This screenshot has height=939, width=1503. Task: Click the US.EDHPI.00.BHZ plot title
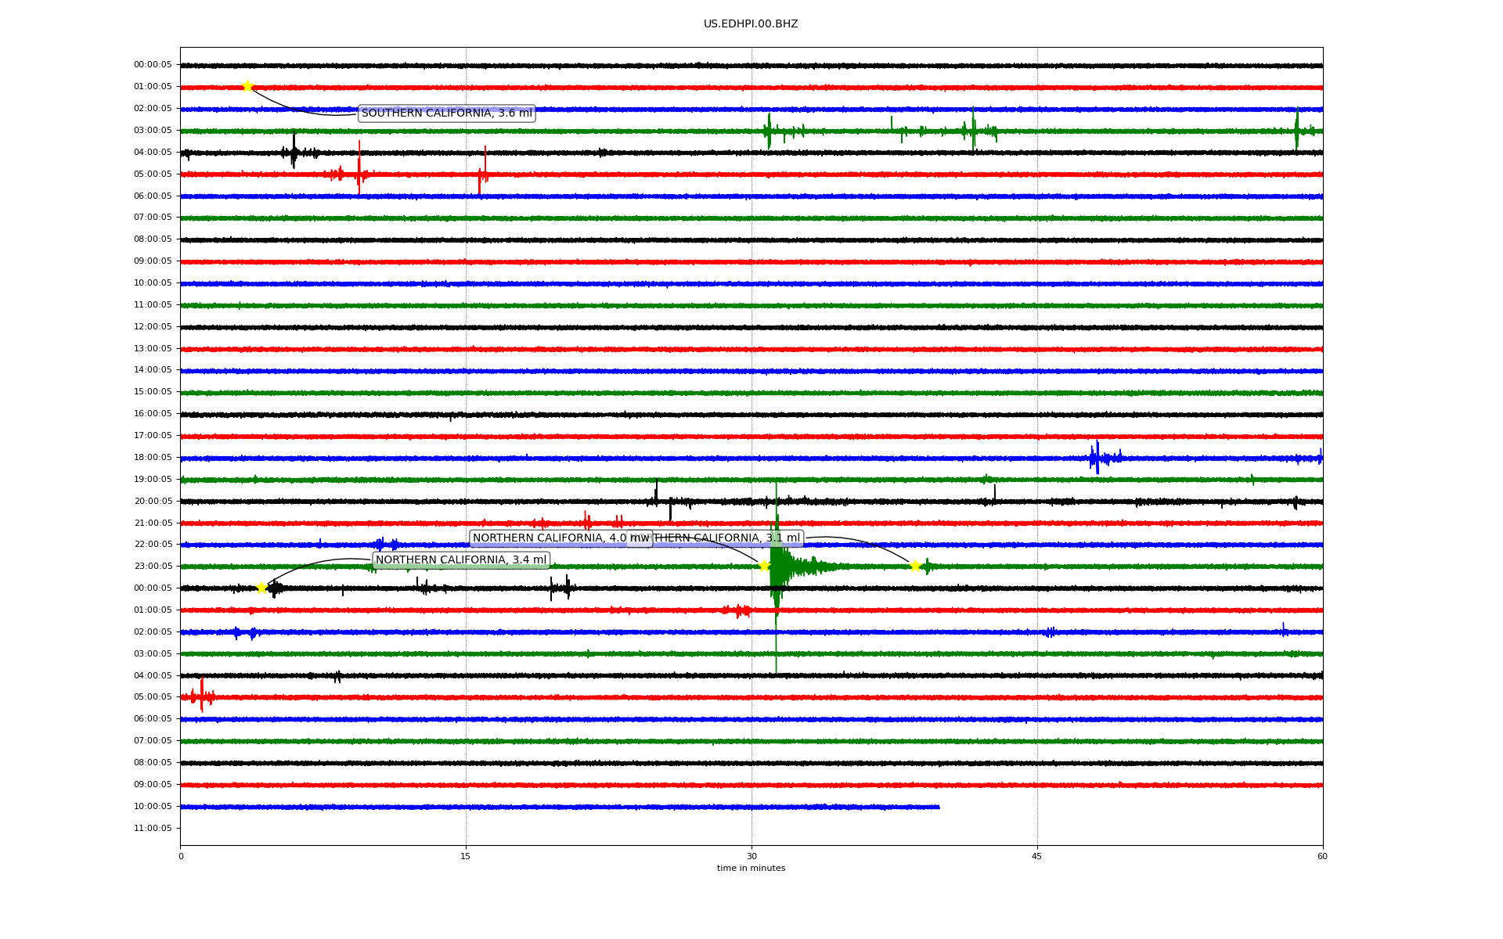coord(751,24)
